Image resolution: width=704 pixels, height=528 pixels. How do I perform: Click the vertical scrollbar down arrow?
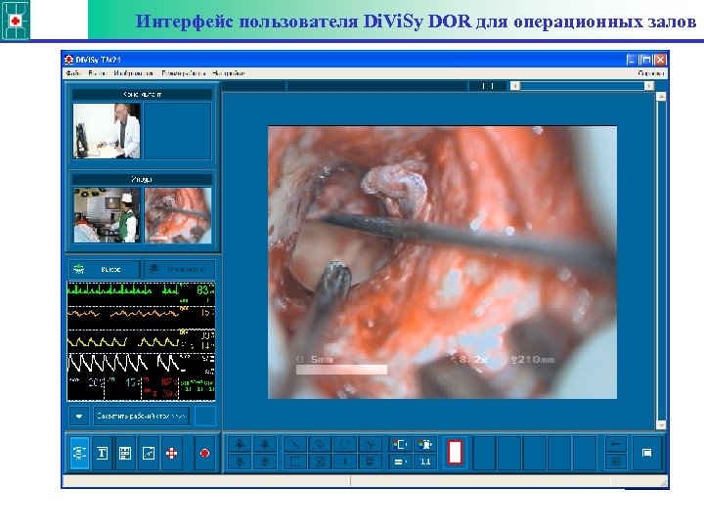click(x=661, y=424)
